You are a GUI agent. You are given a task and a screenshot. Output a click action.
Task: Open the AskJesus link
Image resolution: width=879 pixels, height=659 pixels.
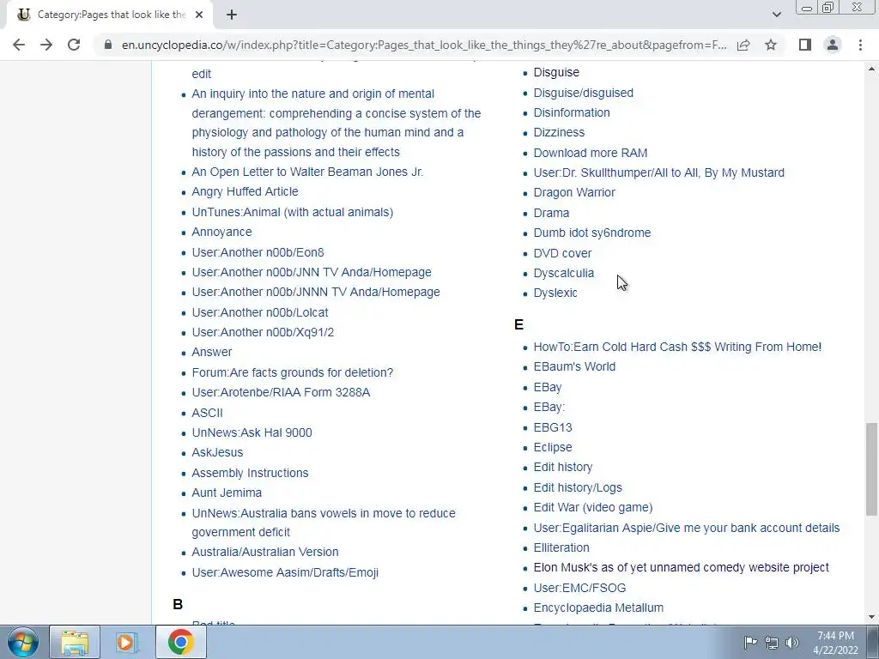(x=217, y=452)
